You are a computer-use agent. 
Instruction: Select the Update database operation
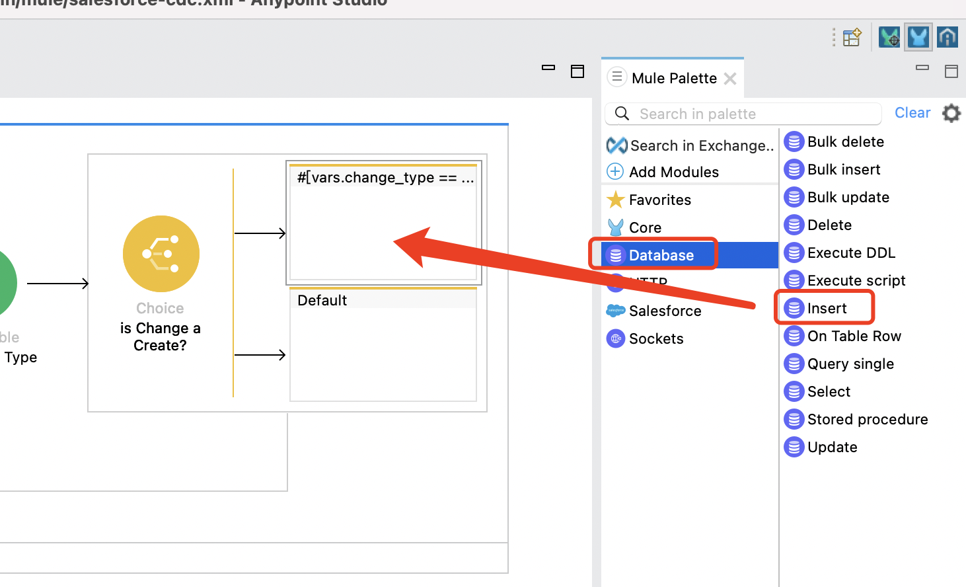(821, 447)
